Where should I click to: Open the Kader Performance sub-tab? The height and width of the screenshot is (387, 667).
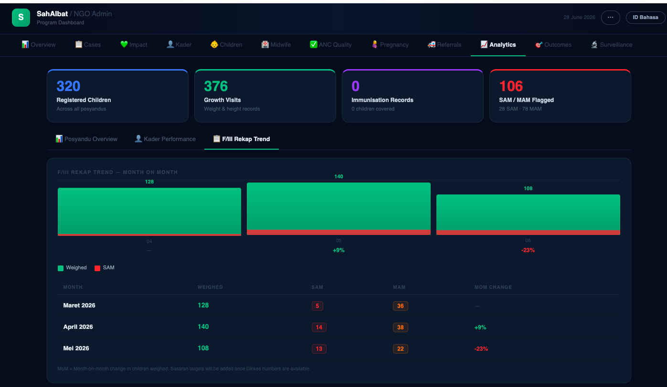165,139
